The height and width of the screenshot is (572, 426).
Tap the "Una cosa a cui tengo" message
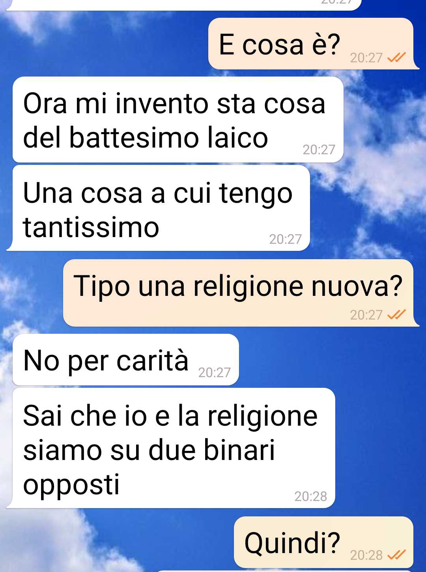(161, 208)
